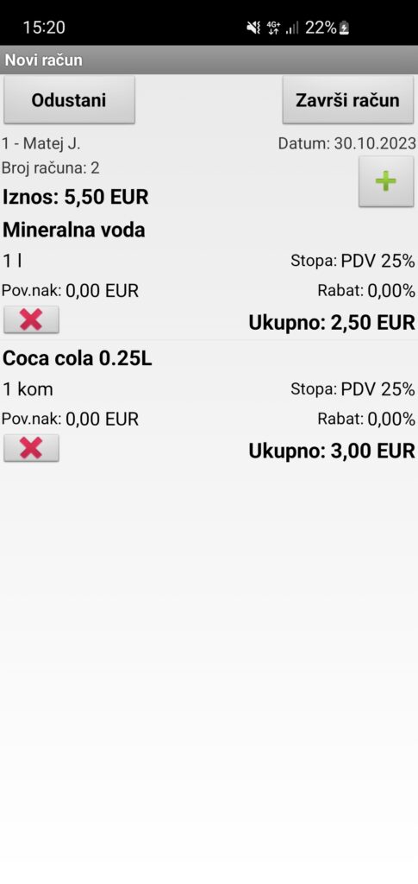The height and width of the screenshot is (884, 418).
Task: Select the Mineralna voda item title
Action: (x=74, y=230)
